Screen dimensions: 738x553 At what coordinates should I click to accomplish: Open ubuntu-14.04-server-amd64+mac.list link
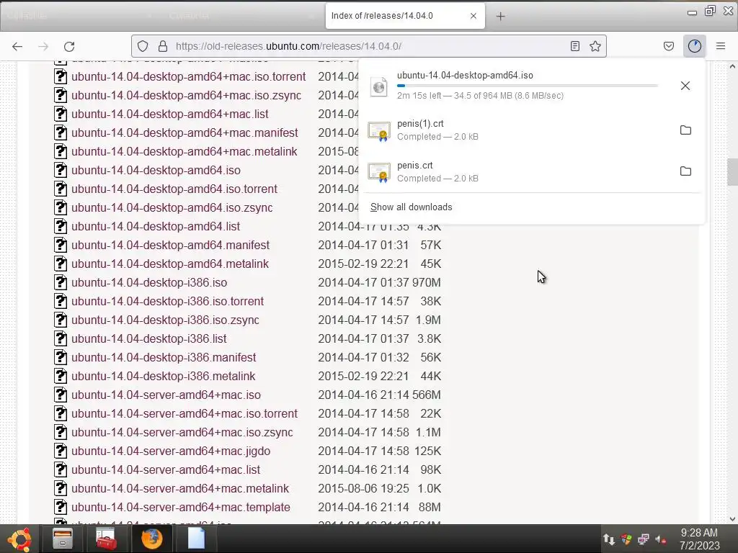click(166, 469)
